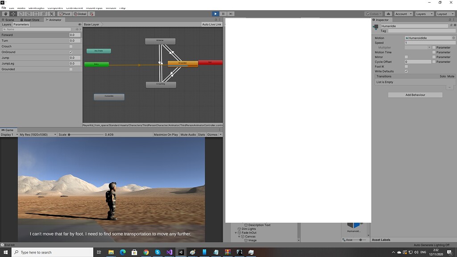Select the Rotate tool
The height and width of the screenshot is (257, 457).
21,14
